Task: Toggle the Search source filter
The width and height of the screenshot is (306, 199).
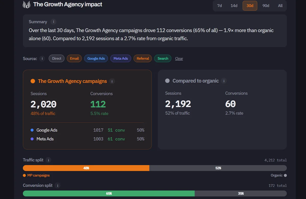Action: 163,58
